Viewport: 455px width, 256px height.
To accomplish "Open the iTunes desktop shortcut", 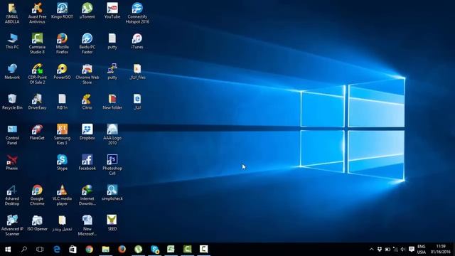I will pyautogui.click(x=137, y=41).
